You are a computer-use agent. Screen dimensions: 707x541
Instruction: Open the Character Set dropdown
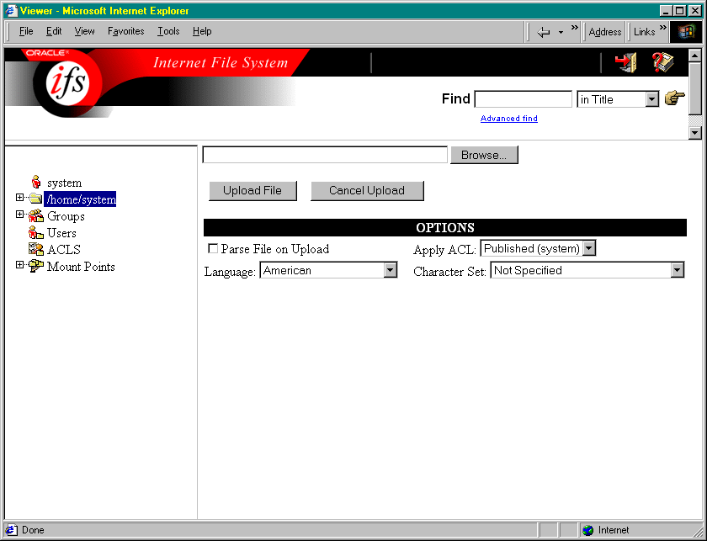coord(677,271)
